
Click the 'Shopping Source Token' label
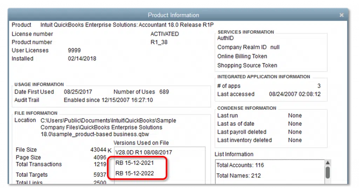[247, 65]
